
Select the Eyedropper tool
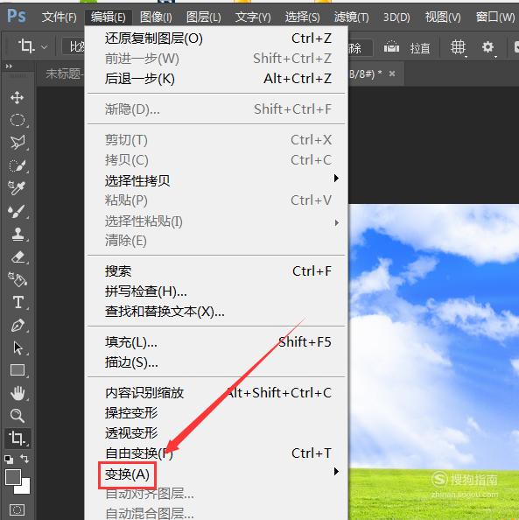[x=17, y=187]
